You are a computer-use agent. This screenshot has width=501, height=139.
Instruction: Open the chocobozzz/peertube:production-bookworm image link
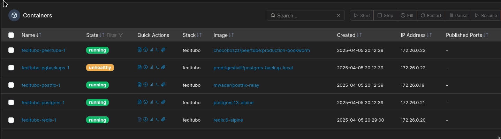(261, 50)
